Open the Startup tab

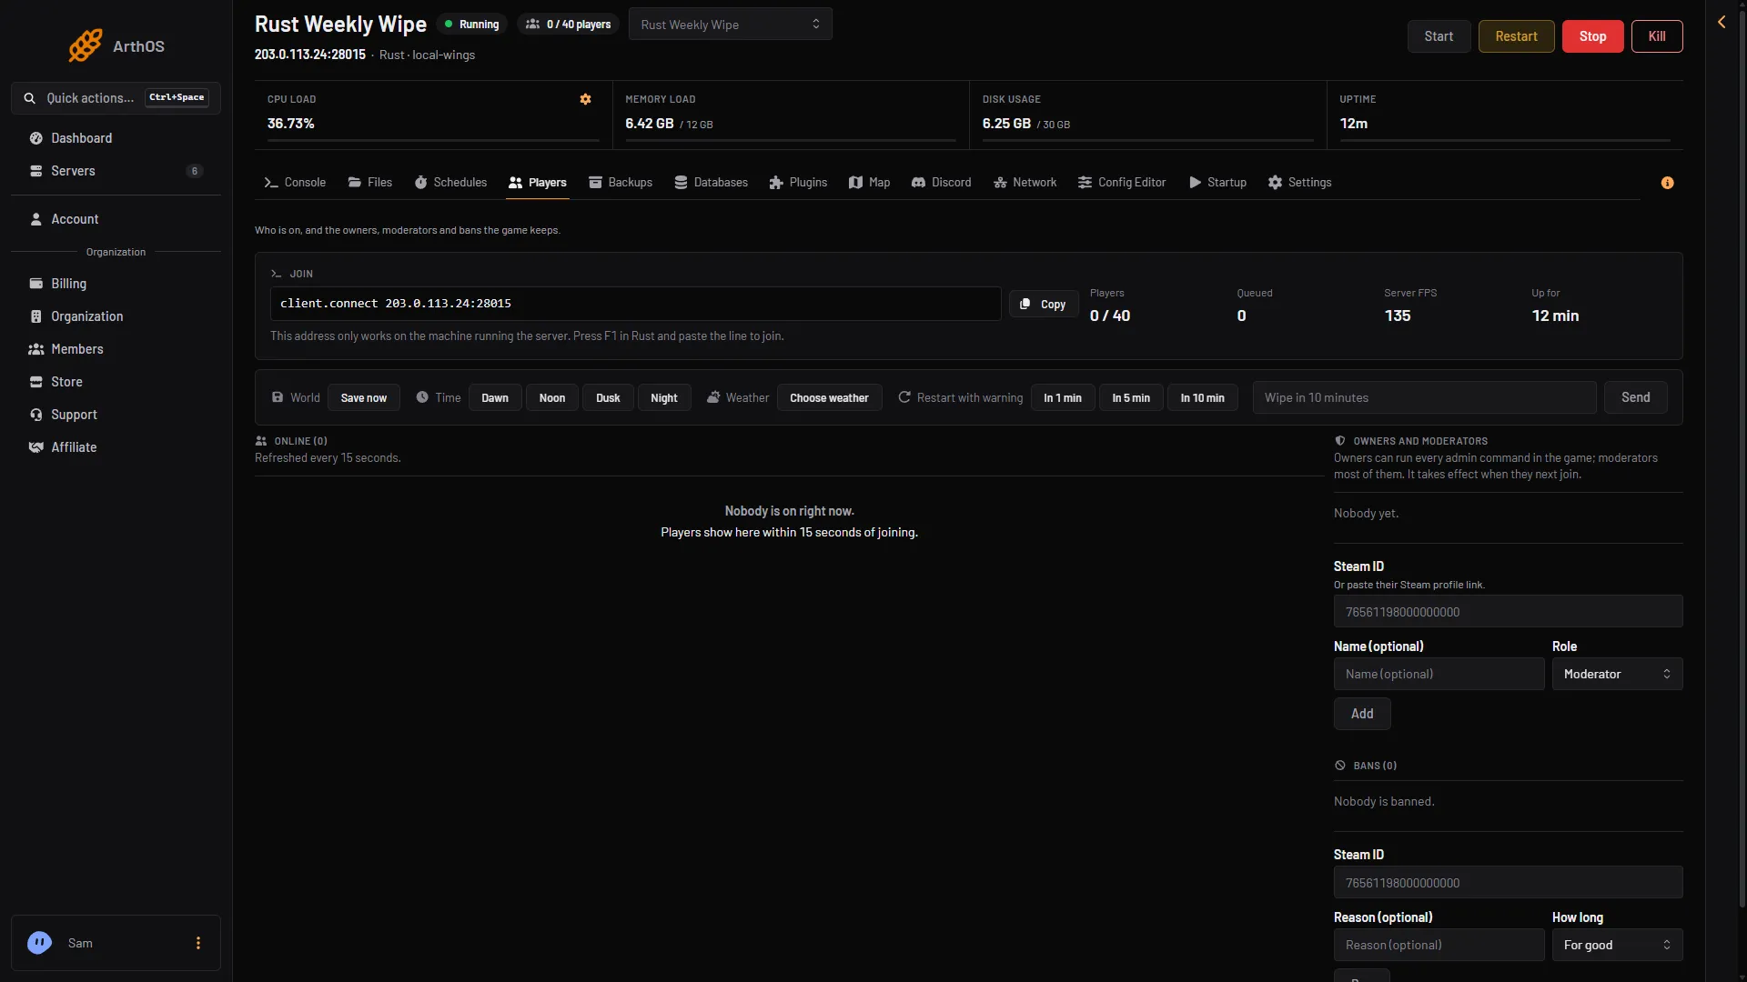coord(1217,183)
